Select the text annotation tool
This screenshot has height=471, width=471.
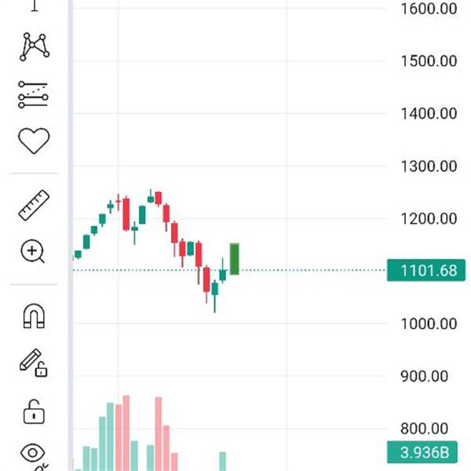(34, 5)
